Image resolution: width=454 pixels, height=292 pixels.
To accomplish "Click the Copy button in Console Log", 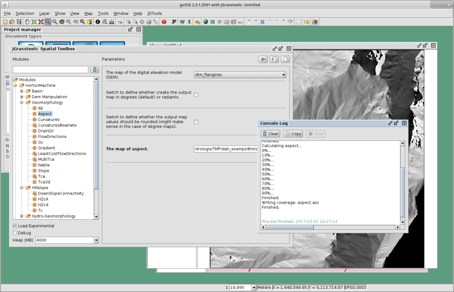I will point(293,134).
